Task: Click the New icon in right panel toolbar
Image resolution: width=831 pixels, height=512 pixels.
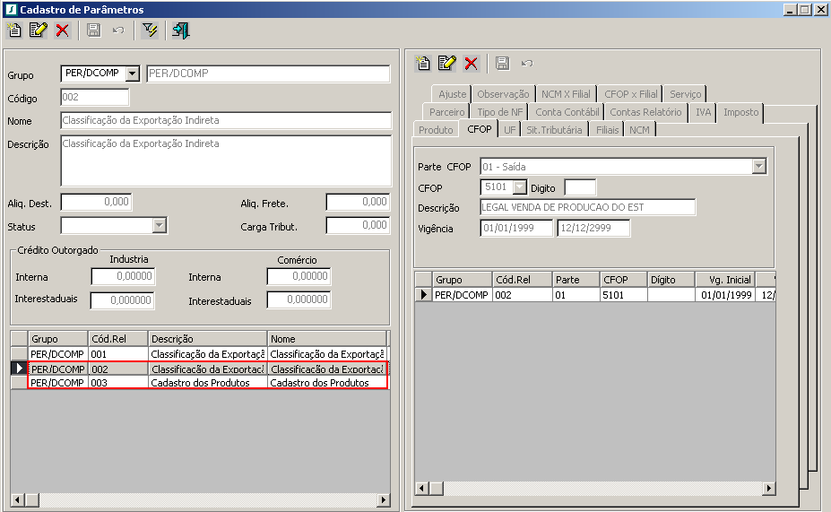Action: tap(423, 63)
